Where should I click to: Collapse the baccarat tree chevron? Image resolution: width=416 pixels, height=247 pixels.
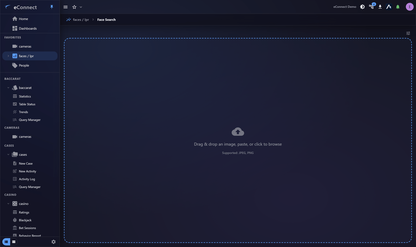[8, 88]
